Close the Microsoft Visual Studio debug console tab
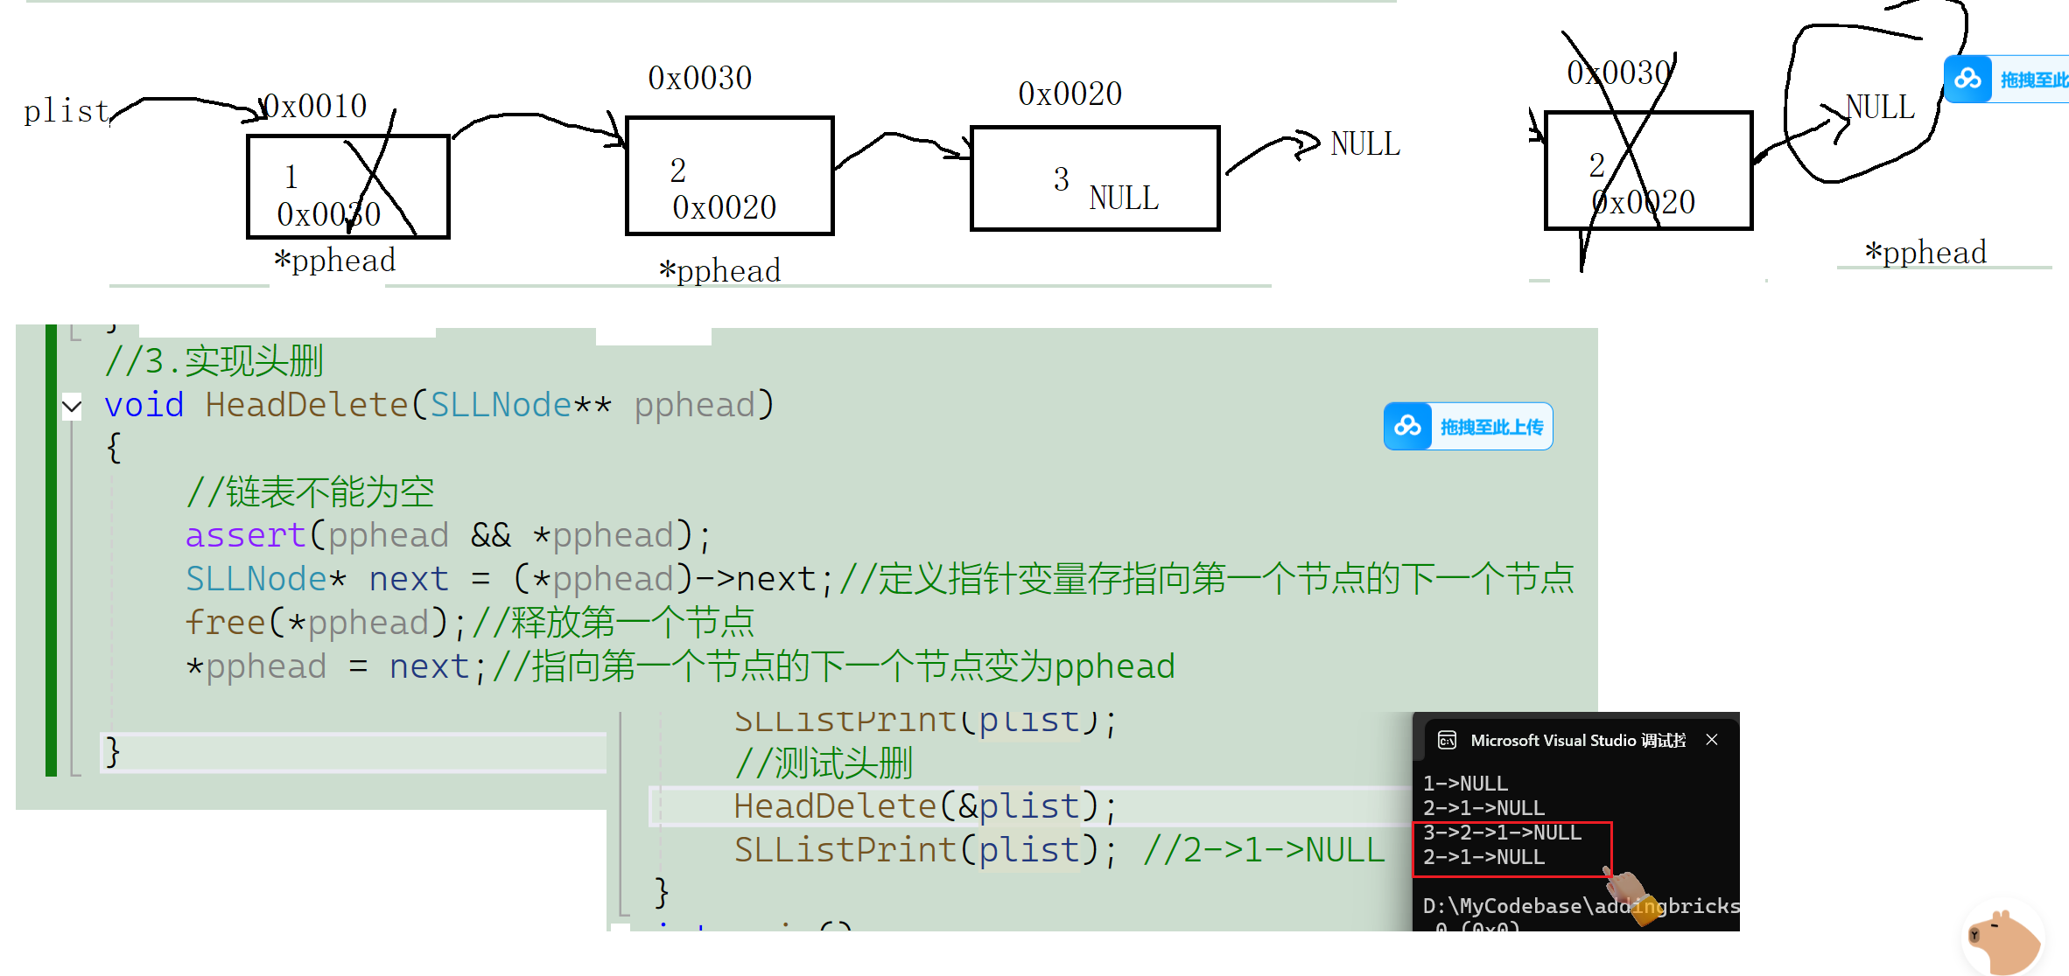 coord(1712,740)
